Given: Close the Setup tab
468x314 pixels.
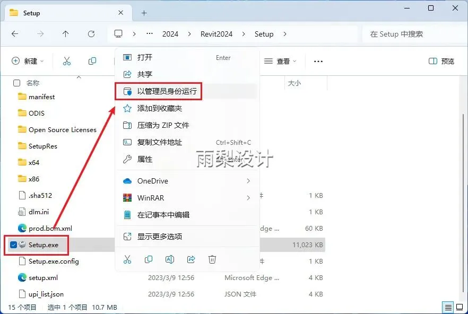Looking at the screenshot, I should [x=120, y=13].
